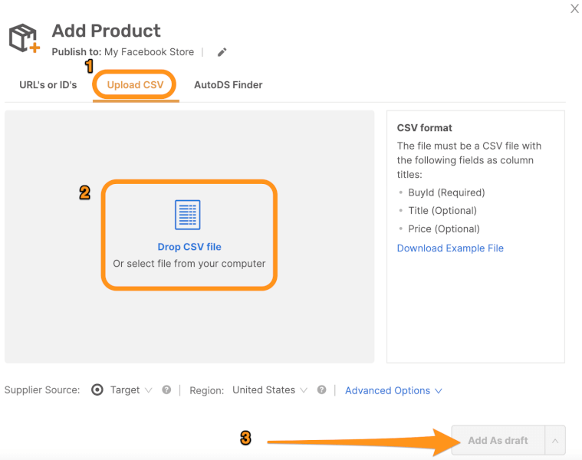The height and width of the screenshot is (460, 582).
Task: Open help tooltip next to Supplier Source
Action: coord(166,390)
